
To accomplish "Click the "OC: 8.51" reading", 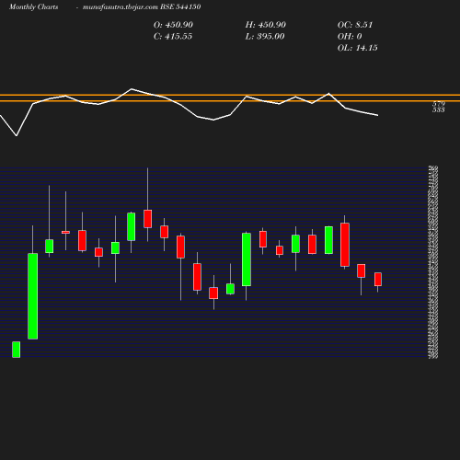I will point(355,25).
